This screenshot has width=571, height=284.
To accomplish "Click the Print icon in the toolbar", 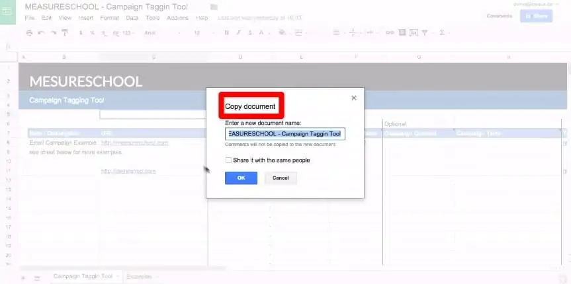I will 30,33.
